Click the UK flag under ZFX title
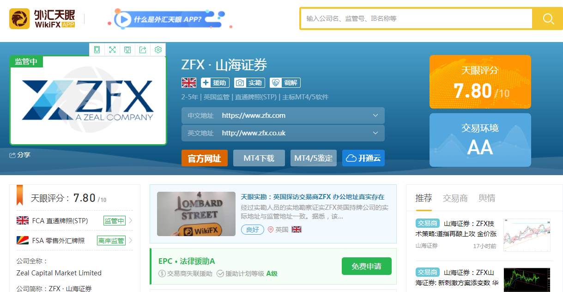Image resolution: width=563 pixels, height=292 pixels. 189,83
